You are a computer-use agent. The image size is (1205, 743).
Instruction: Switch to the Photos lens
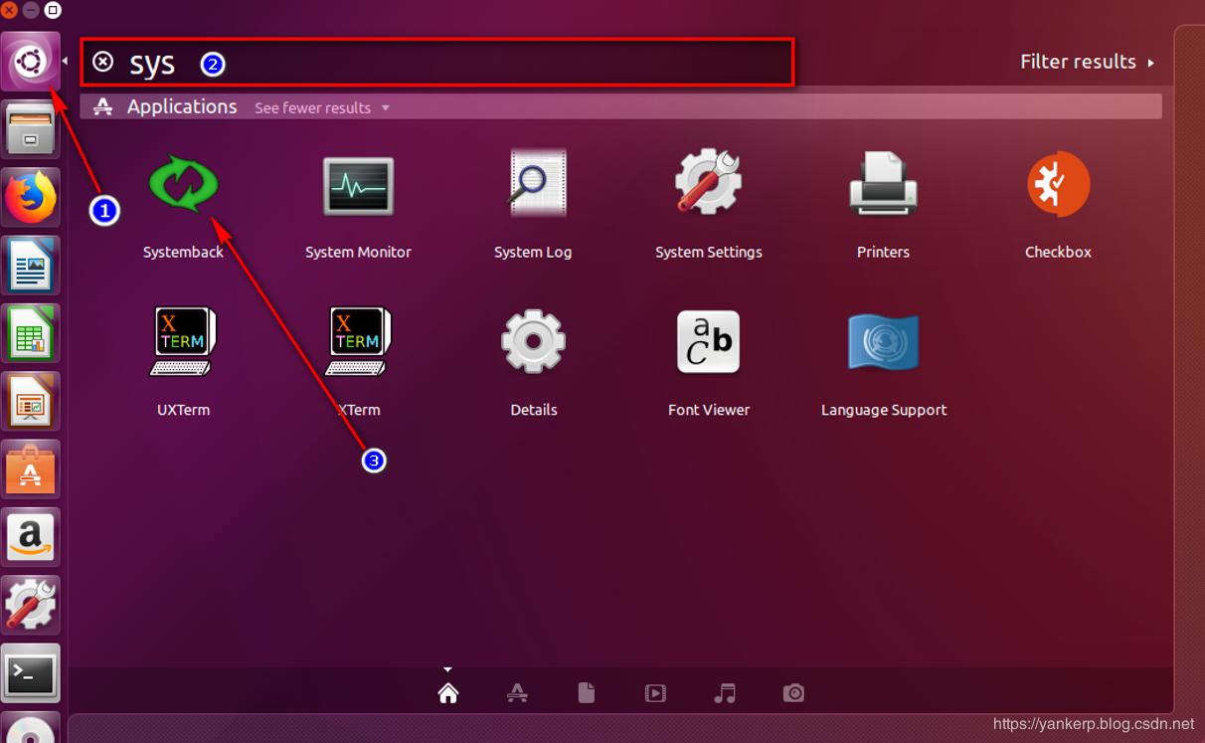tap(793, 693)
